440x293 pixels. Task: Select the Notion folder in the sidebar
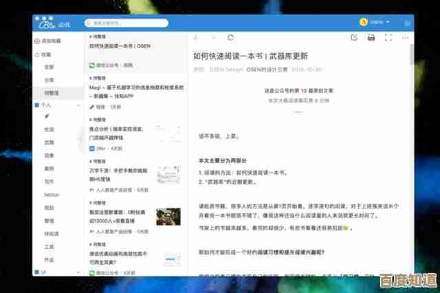(52, 195)
